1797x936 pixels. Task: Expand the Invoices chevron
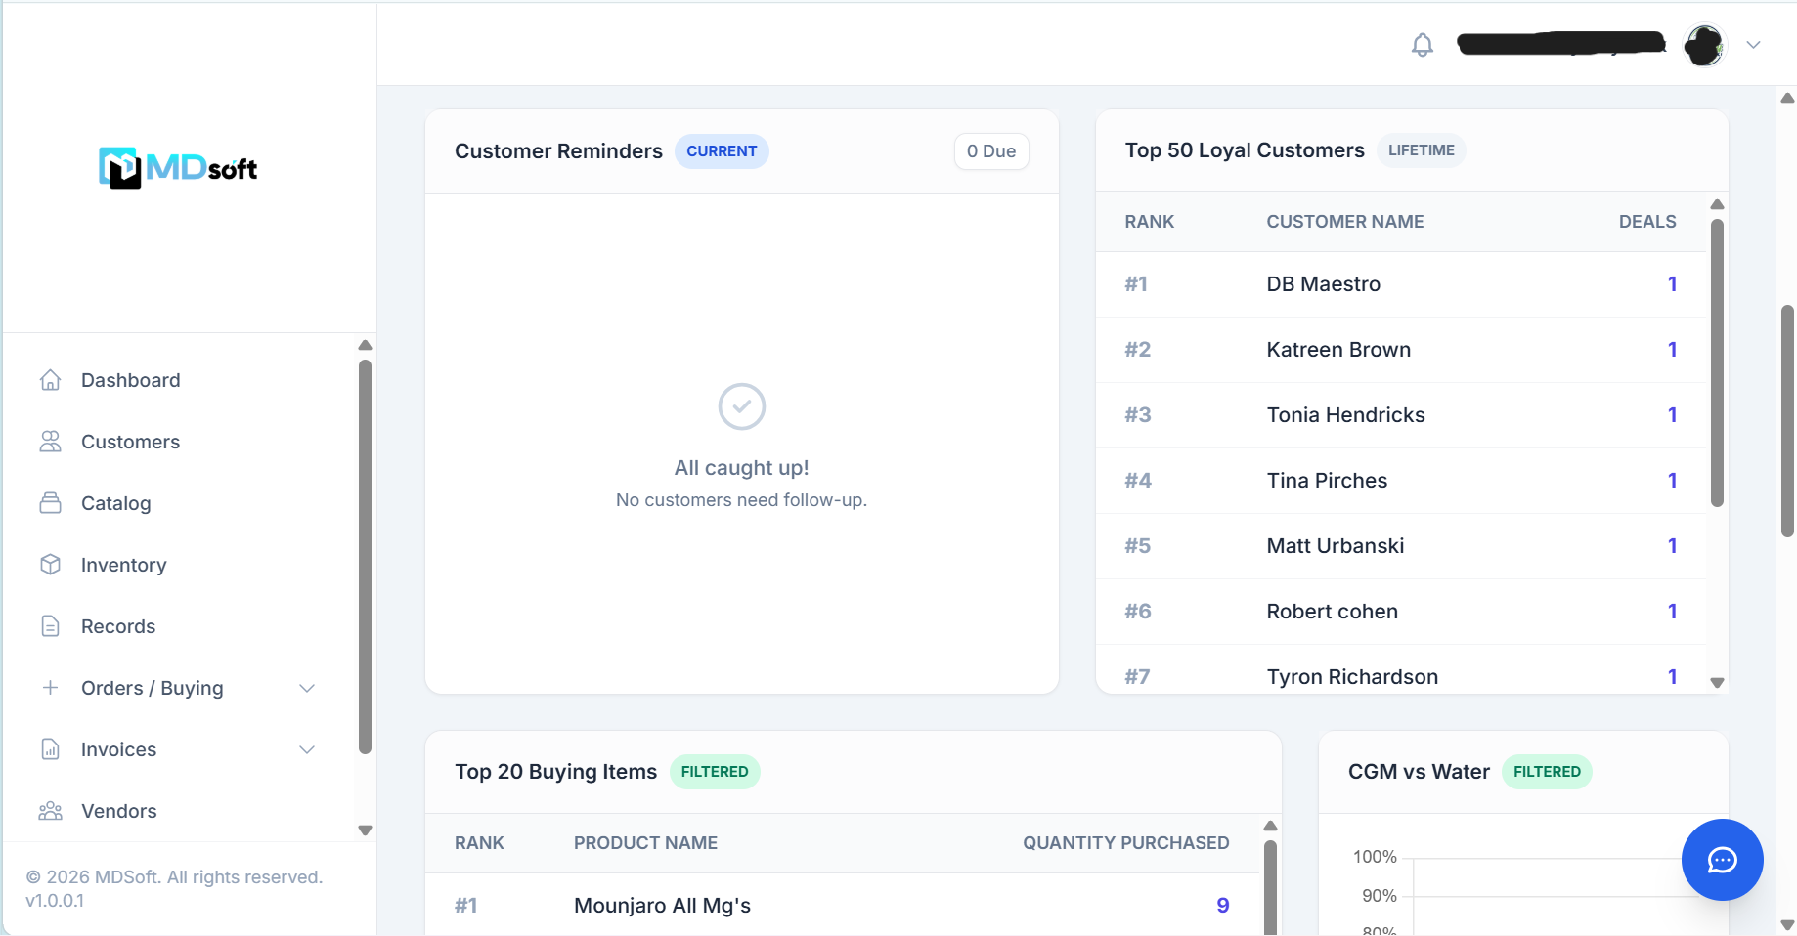pyautogui.click(x=307, y=749)
